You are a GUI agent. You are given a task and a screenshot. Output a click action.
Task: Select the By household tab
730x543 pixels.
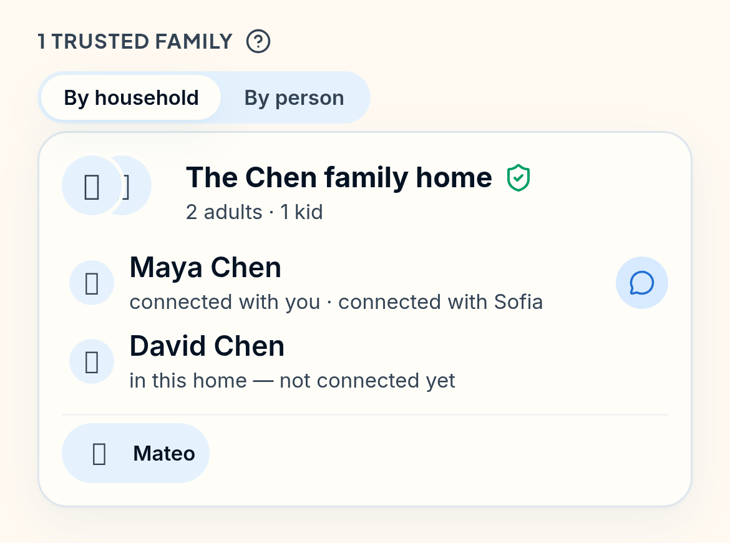click(131, 98)
